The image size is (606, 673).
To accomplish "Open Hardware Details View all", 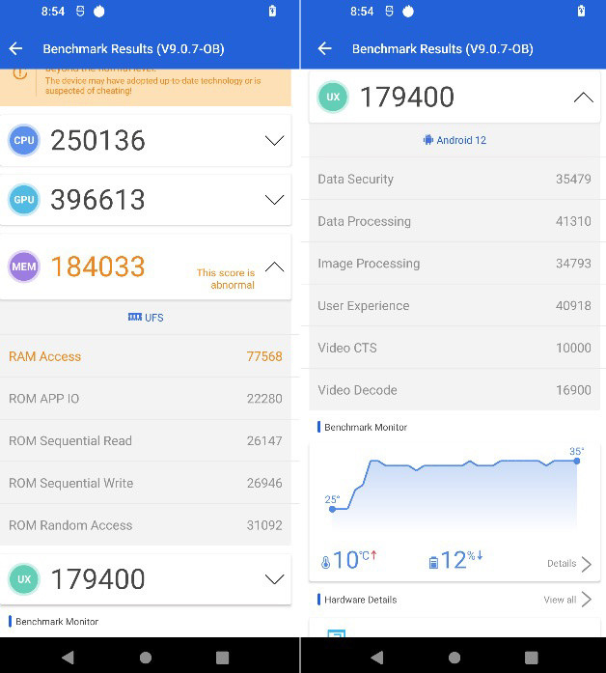I will (x=567, y=600).
